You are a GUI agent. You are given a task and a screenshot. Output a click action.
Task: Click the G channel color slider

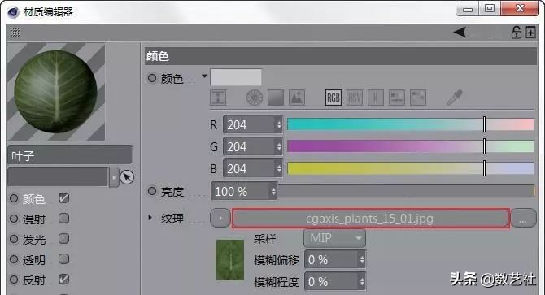pyautogui.click(x=411, y=146)
